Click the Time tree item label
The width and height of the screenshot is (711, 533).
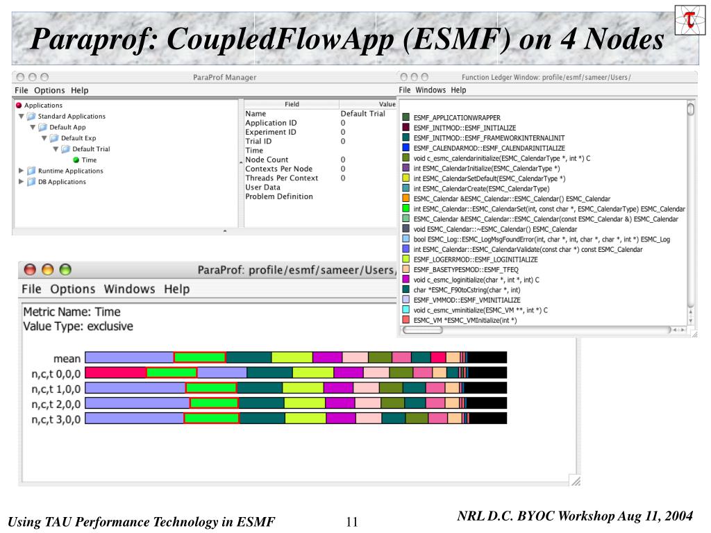click(x=89, y=160)
